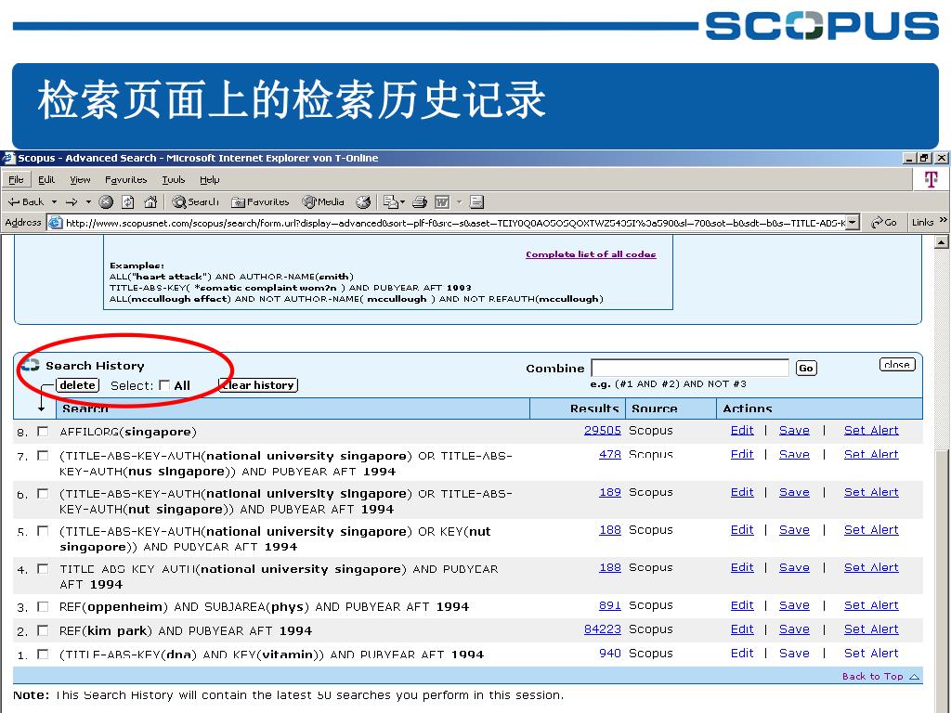
Task: Click Set Alert for search 4
Action: (871, 567)
